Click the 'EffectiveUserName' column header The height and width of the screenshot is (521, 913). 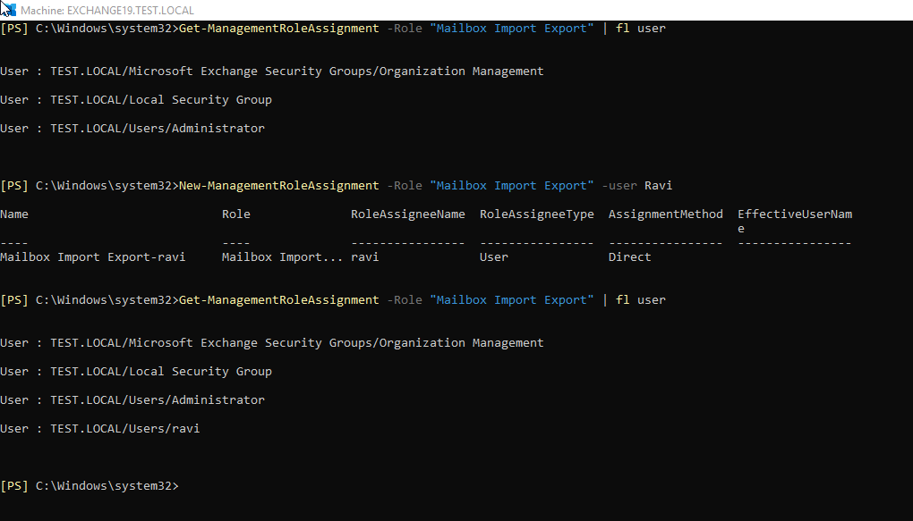[795, 221]
